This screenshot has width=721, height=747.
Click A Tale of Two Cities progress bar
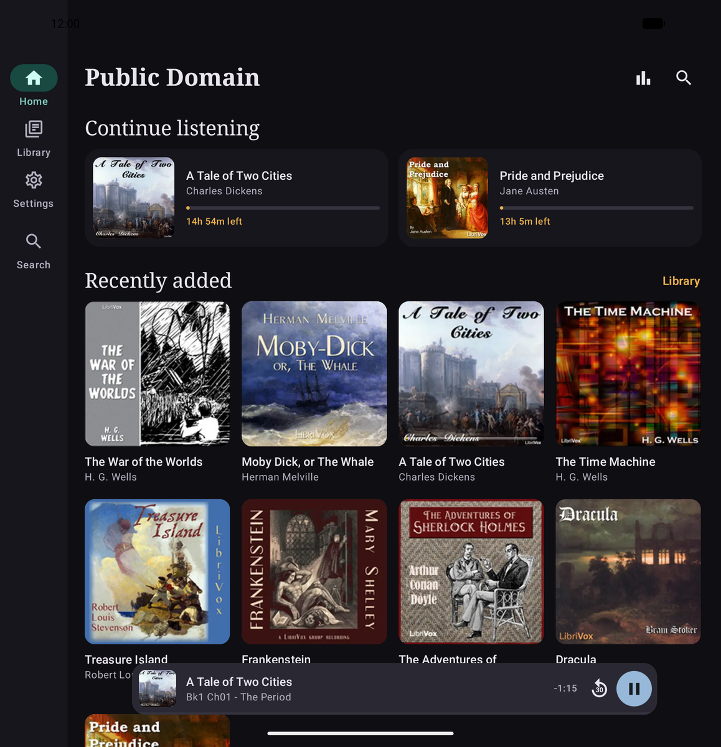283,208
